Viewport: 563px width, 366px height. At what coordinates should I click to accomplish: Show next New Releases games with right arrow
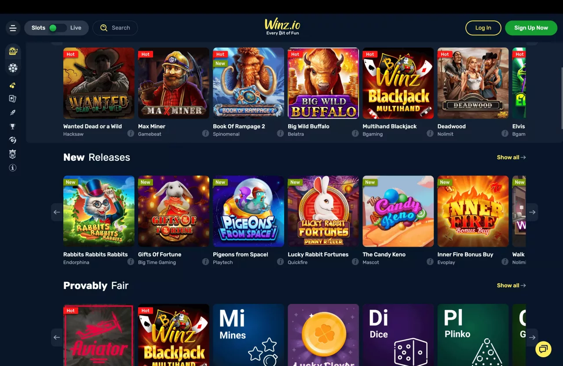tap(532, 212)
